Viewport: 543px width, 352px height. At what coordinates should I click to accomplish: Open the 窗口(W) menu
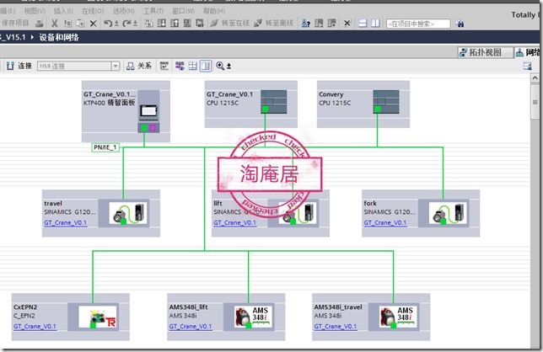tap(183, 11)
